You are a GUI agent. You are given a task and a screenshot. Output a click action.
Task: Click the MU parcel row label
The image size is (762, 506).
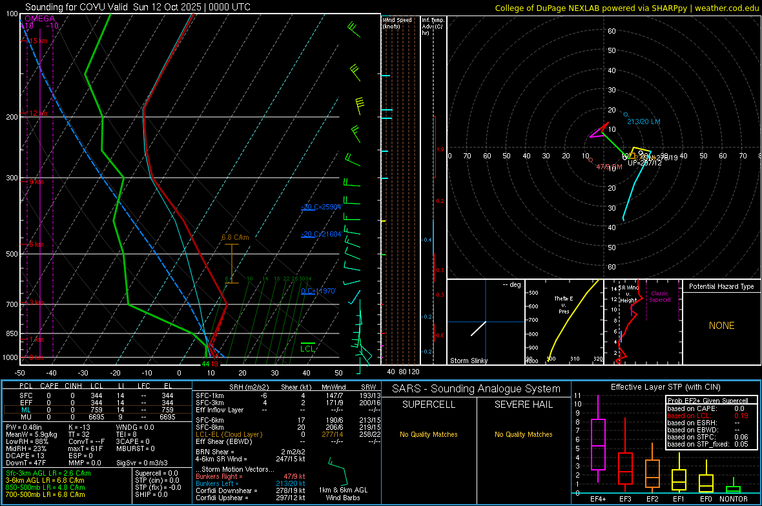pyautogui.click(x=26, y=417)
